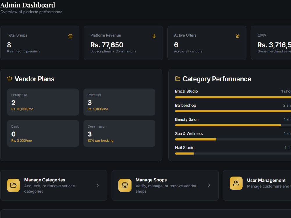Click the dollar icon in Platform Revenue card

(154, 36)
